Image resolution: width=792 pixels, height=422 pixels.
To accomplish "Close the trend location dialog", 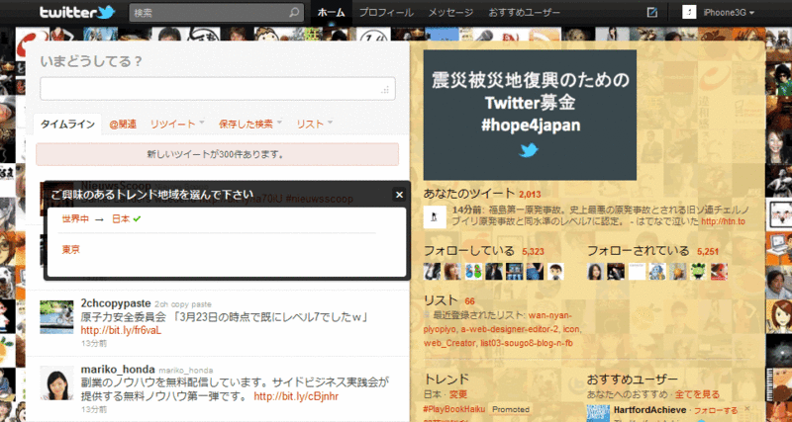I will pos(399,195).
